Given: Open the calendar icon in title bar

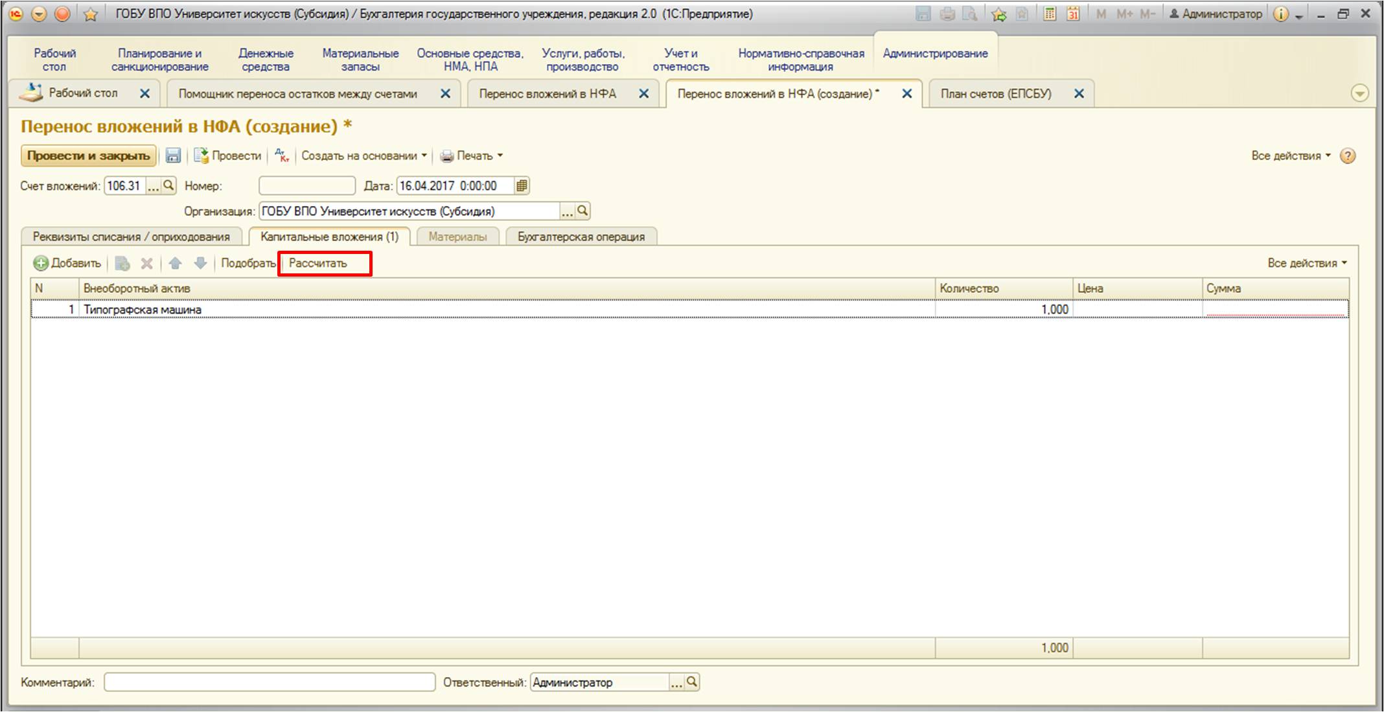Looking at the screenshot, I should pos(1073,14).
